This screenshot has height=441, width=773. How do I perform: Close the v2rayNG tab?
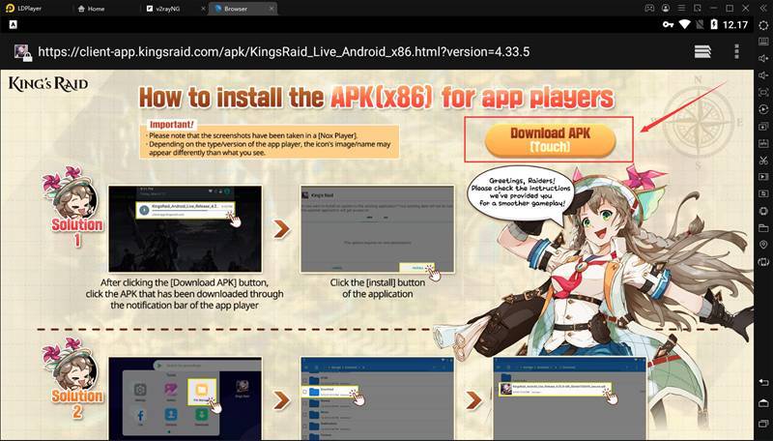204,9
